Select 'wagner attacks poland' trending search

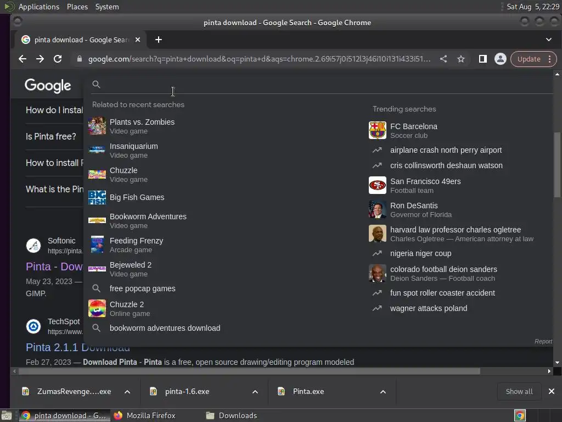click(429, 308)
